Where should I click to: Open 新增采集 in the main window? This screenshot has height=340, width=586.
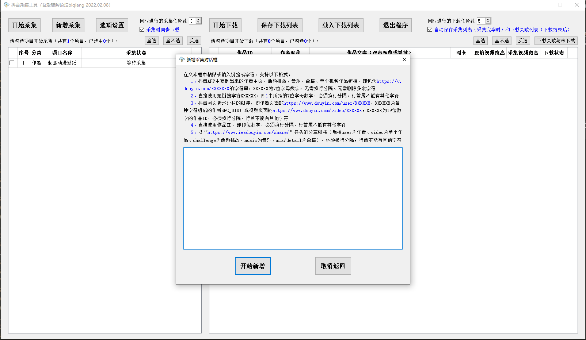pyautogui.click(x=68, y=25)
